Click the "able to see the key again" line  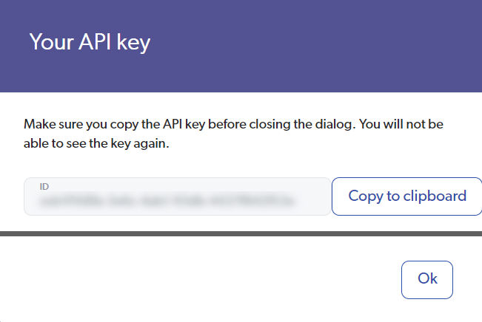pyautogui.click(x=97, y=145)
